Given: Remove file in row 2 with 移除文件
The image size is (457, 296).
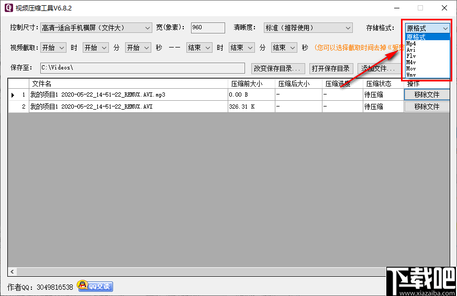Looking at the screenshot, I should [427, 106].
